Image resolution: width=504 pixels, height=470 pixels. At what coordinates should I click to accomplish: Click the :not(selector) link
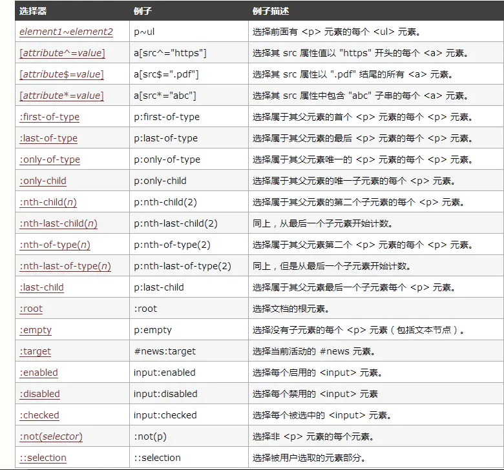(51, 436)
